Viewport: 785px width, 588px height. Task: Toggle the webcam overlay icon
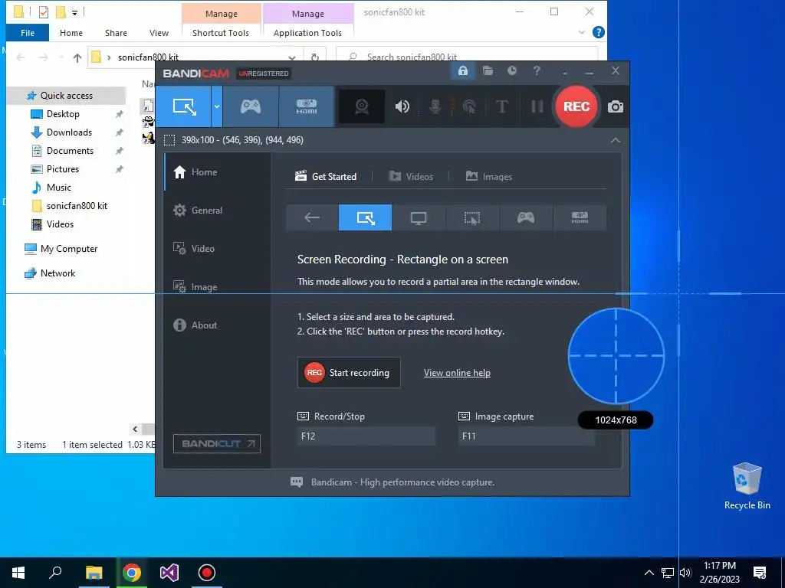(x=362, y=106)
